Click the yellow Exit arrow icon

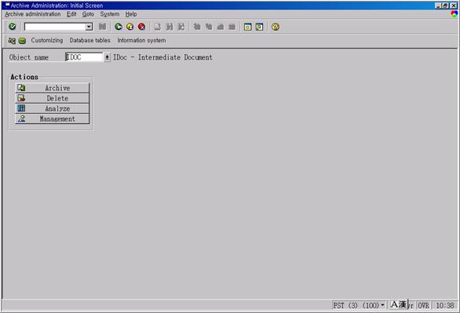tap(130, 27)
